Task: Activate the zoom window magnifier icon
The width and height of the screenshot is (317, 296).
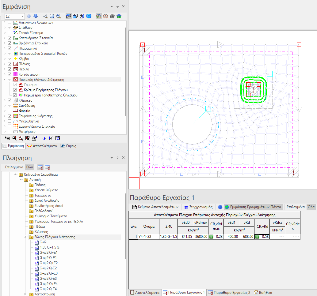Action: 45,16
